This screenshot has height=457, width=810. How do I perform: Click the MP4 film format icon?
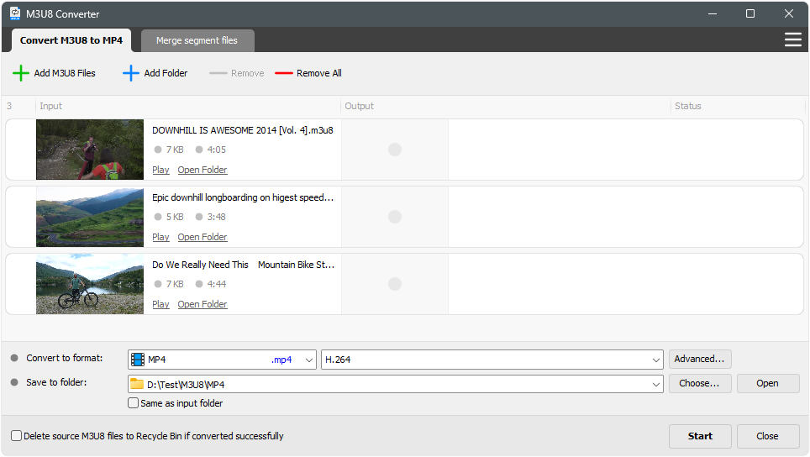click(x=137, y=360)
